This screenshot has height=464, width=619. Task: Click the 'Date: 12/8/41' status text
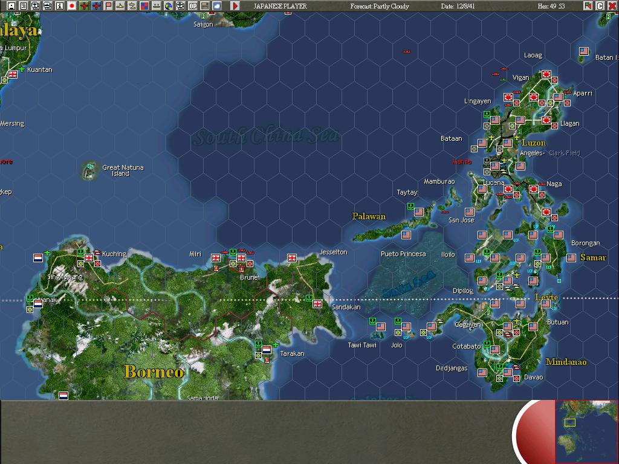[458, 6]
